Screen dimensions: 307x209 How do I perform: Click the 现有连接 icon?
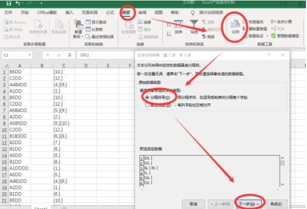pyautogui.click(x=59, y=24)
